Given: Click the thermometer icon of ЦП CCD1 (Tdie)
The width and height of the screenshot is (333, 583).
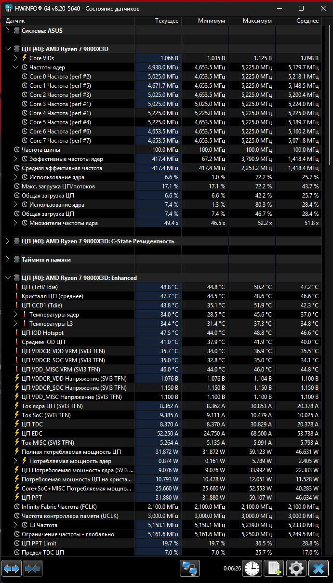Looking at the screenshot, I should pyautogui.click(x=17, y=305).
